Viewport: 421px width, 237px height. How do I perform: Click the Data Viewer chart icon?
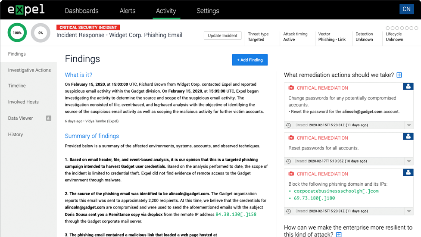point(49,118)
